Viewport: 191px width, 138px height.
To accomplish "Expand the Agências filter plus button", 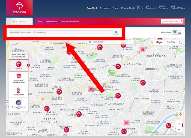I will pyautogui.click(x=28, y=65).
